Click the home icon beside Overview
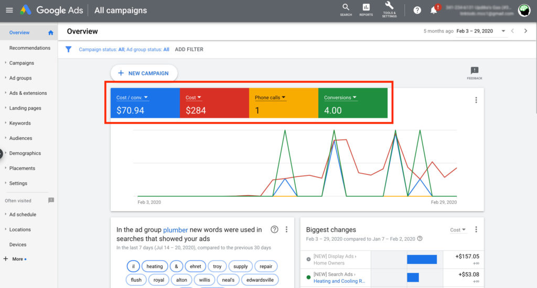Image resolution: width=537 pixels, height=288 pixels. click(51, 32)
